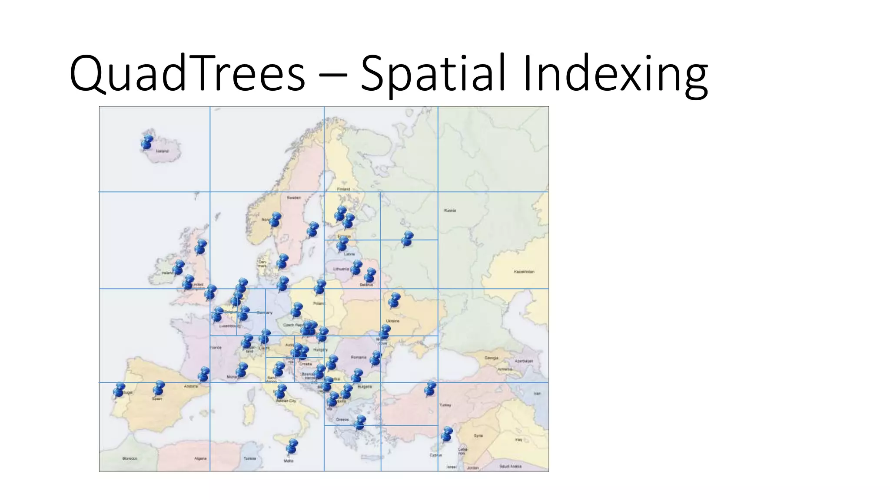Select the pushpin next to Andorra label
890x500 pixels.
pyautogui.click(x=204, y=374)
